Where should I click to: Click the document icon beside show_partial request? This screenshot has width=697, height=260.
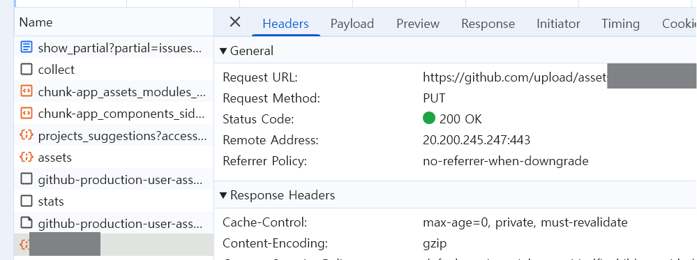tap(27, 47)
